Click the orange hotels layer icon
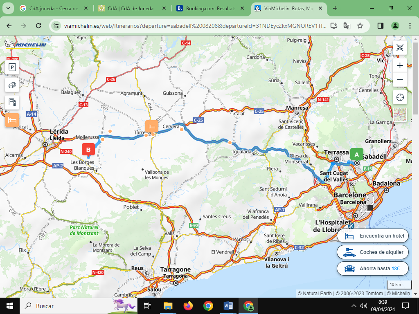This screenshot has height=314, width=419. point(12,120)
